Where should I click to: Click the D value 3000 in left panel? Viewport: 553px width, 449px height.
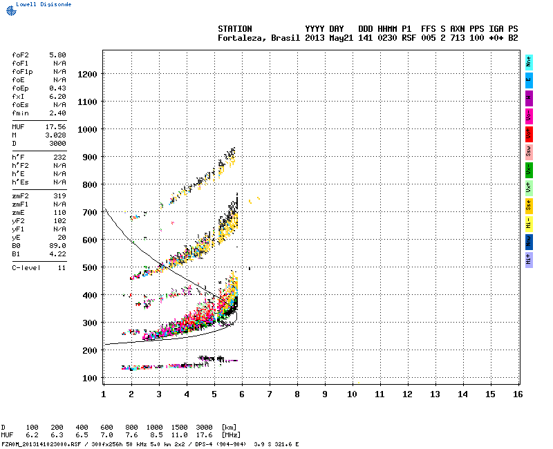[x=57, y=144]
